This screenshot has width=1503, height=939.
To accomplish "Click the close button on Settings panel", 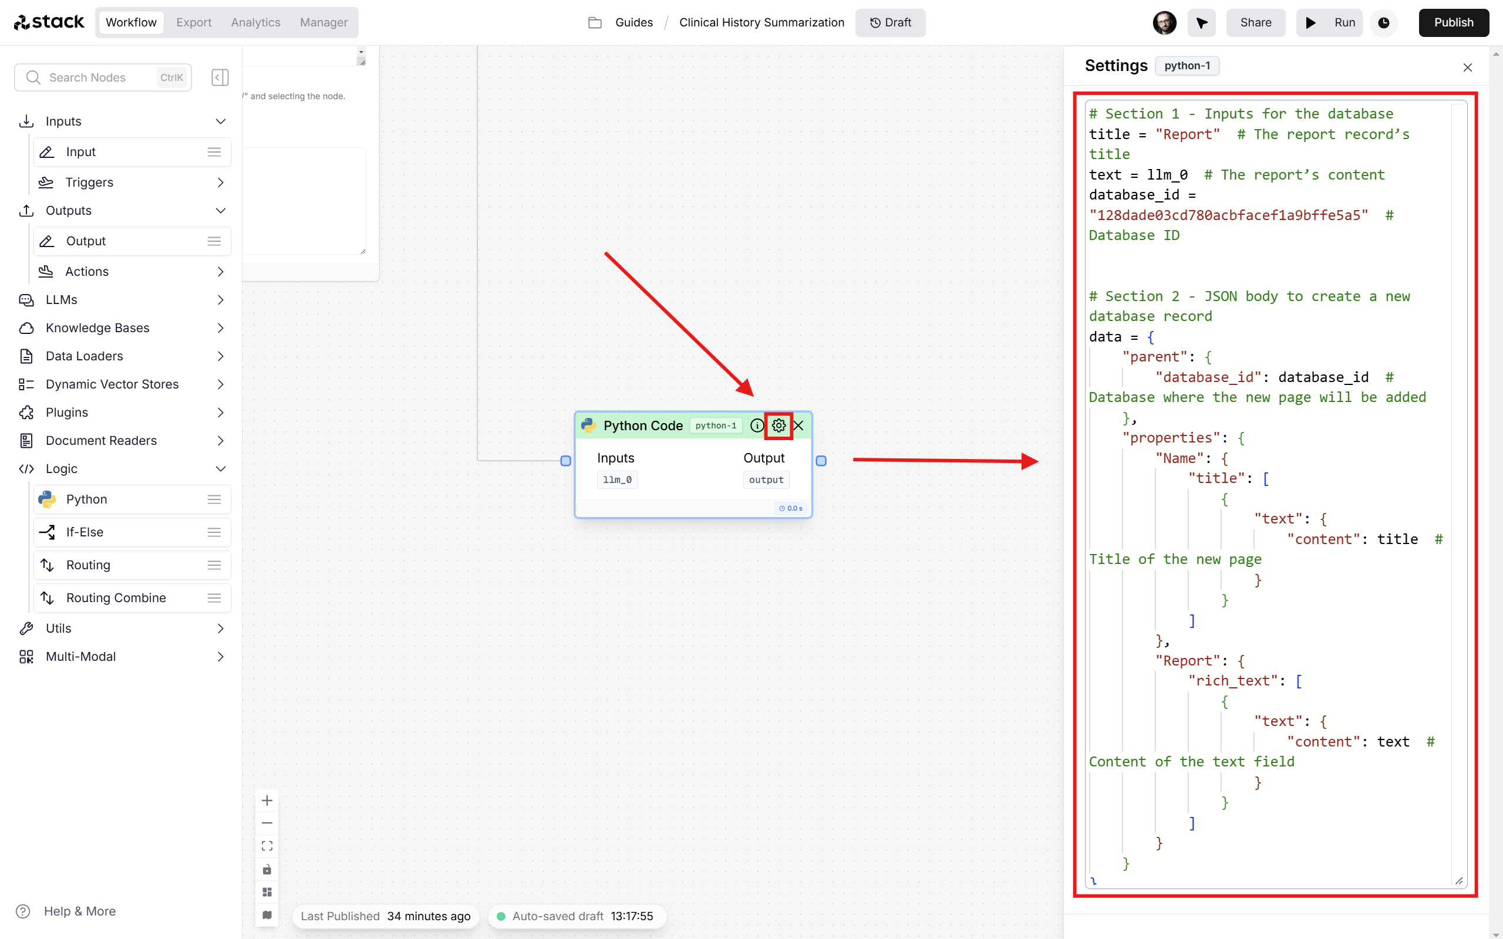I will coord(1468,67).
